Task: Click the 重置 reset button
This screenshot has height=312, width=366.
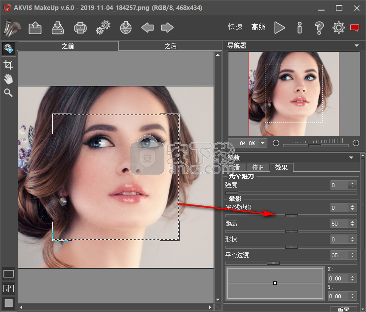Action: [344, 309]
